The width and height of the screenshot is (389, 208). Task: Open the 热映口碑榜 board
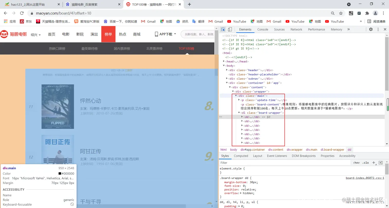[57, 48]
